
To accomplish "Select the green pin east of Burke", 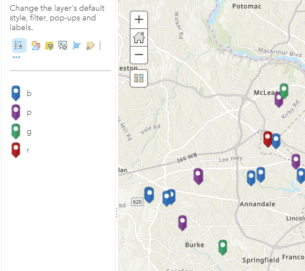I will click(223, 247).
